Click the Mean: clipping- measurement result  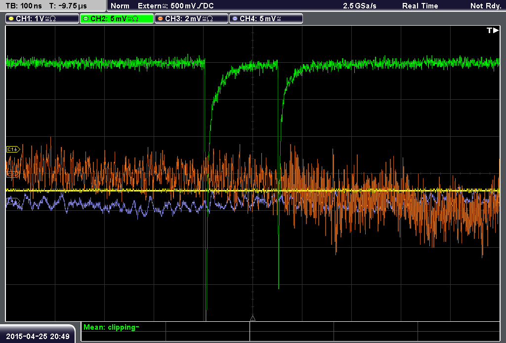(111, 327)
